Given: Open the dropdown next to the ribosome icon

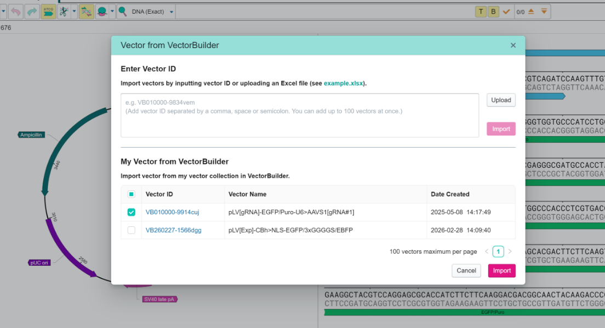Looking at the screenshot, I should tap(112, 11).
